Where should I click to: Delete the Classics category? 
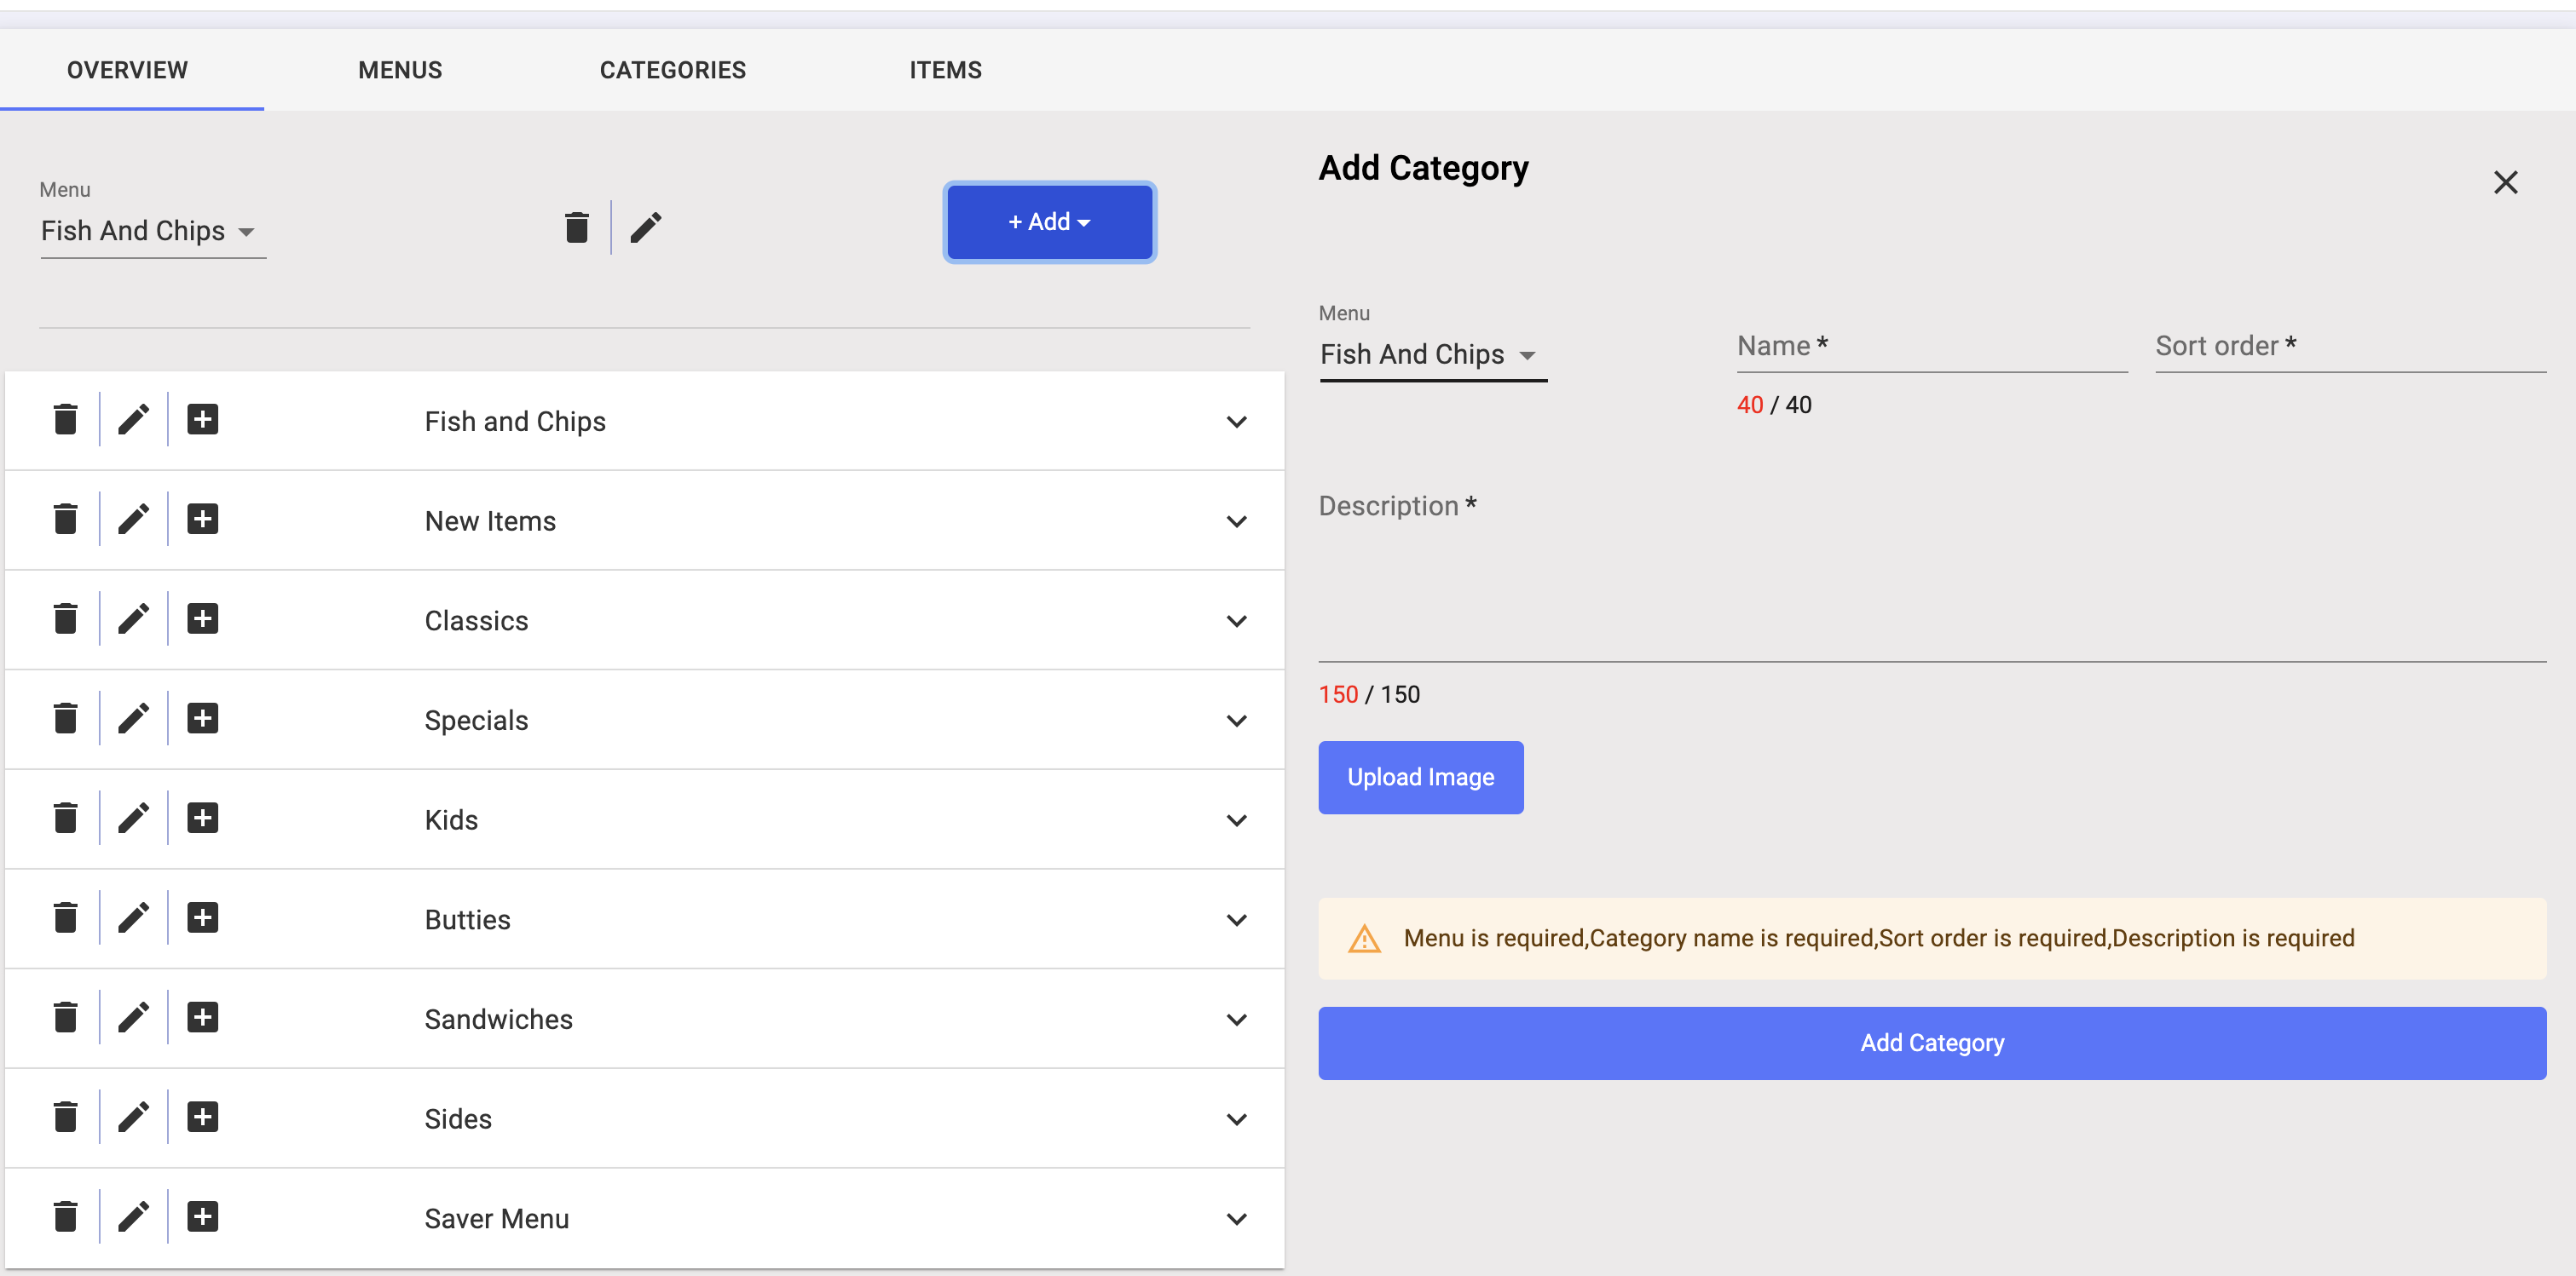(65, 618)
